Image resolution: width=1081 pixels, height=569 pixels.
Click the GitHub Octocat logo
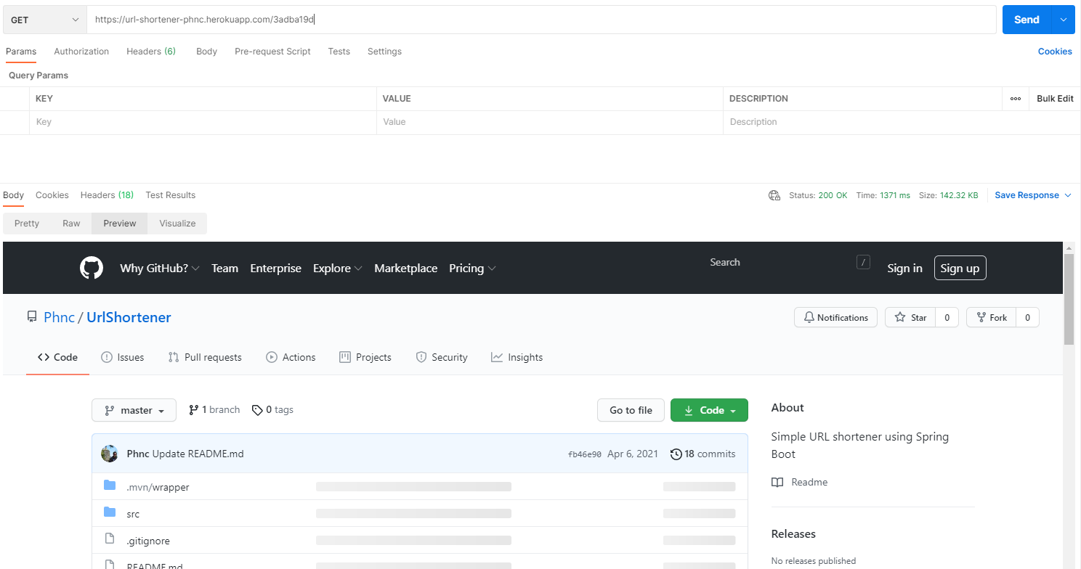pos(92,268)
